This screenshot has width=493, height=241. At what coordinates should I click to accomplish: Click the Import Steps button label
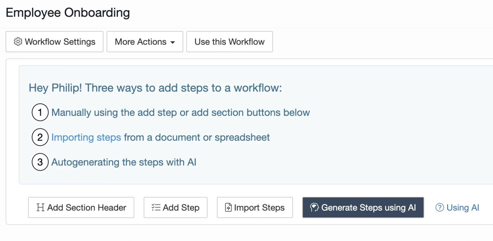coord(259,208)
